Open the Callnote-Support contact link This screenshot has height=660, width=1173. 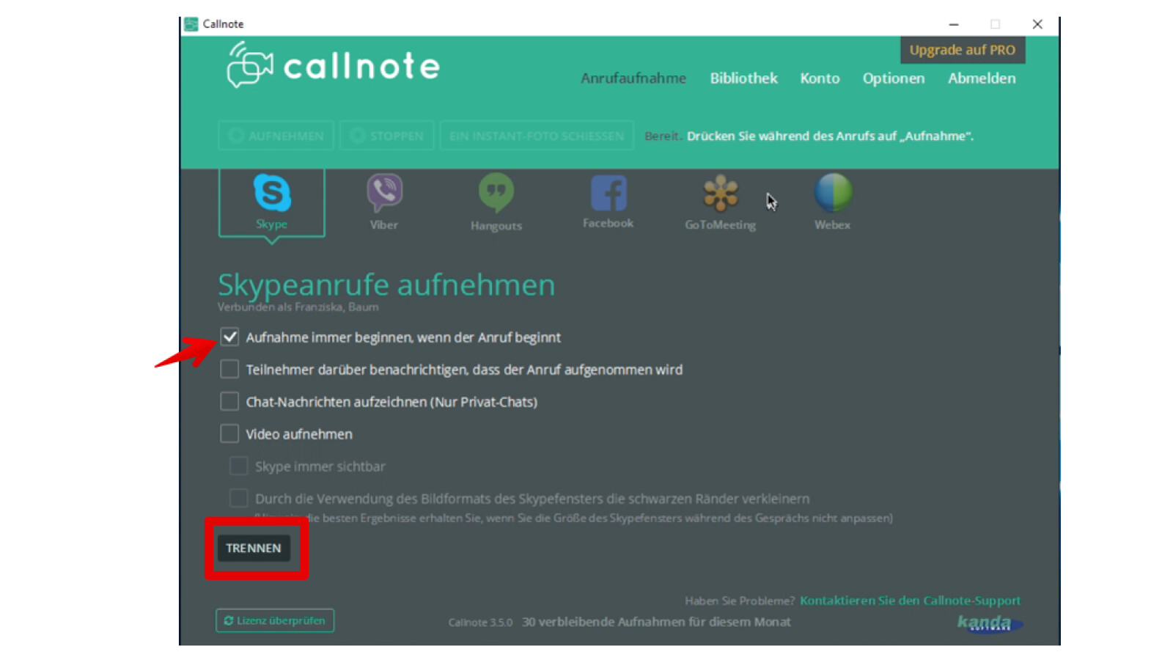click(910, 600)
